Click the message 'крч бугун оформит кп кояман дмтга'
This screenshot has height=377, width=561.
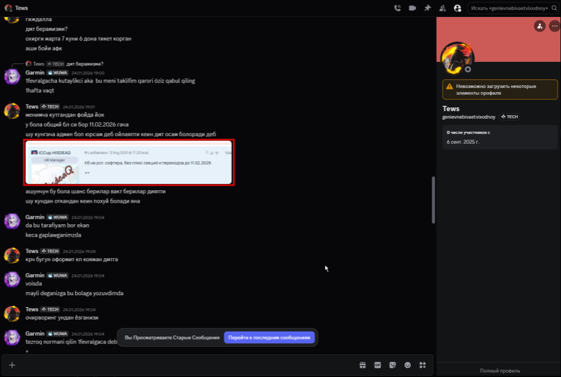click(x=72, y=259)
